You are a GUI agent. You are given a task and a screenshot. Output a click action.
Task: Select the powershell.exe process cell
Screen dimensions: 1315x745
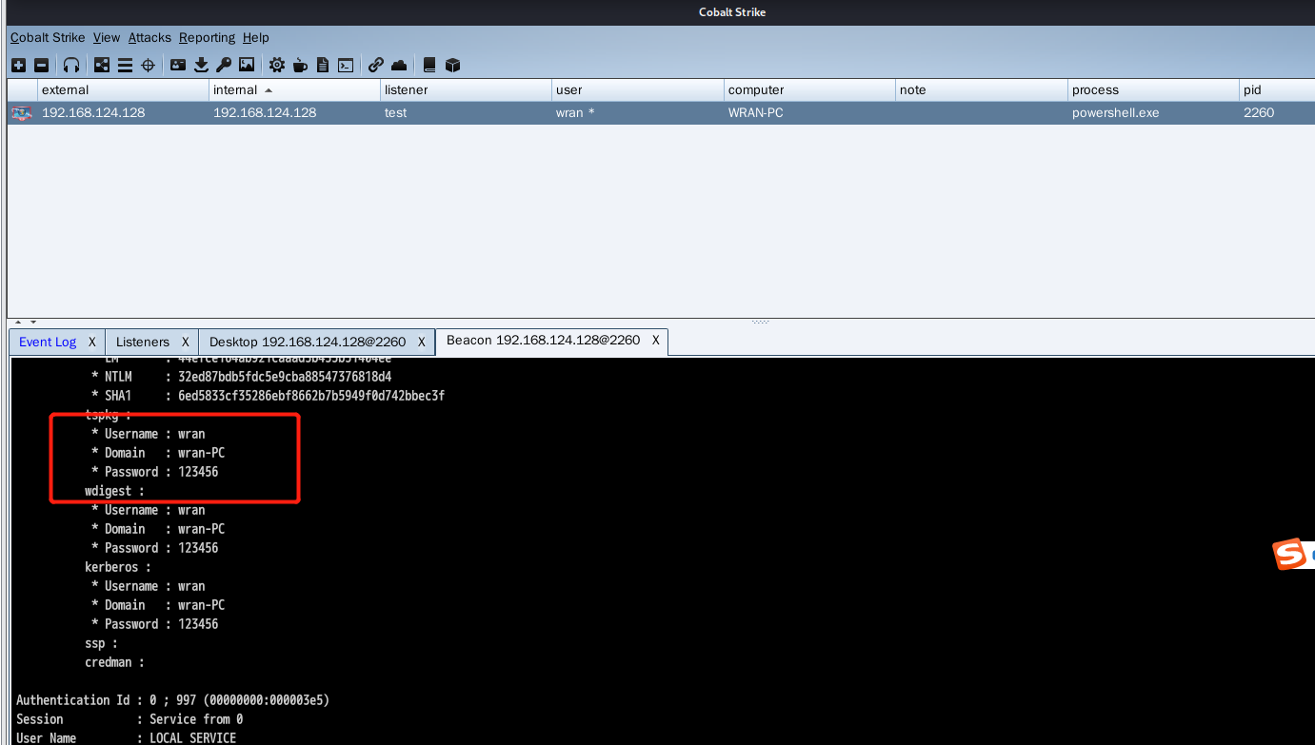[x=1153, y=113]
